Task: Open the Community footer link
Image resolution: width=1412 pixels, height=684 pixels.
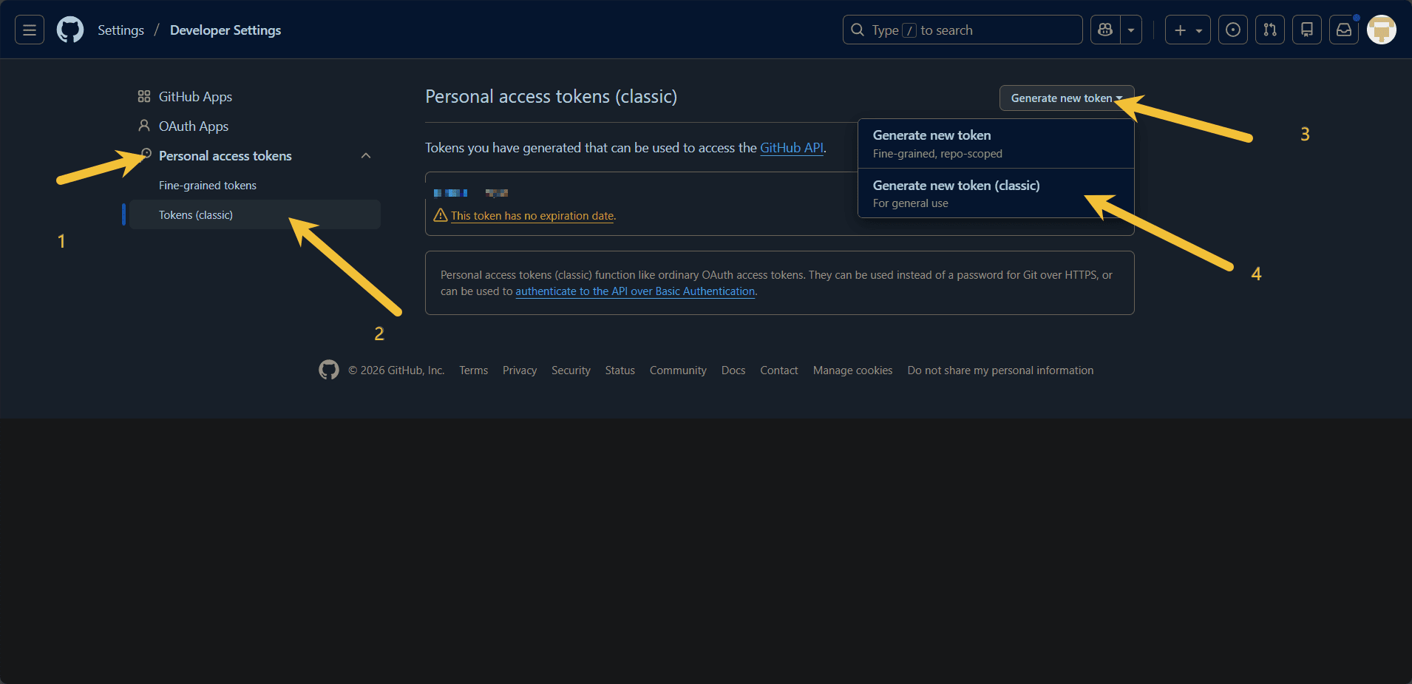Action: point(678,370)
